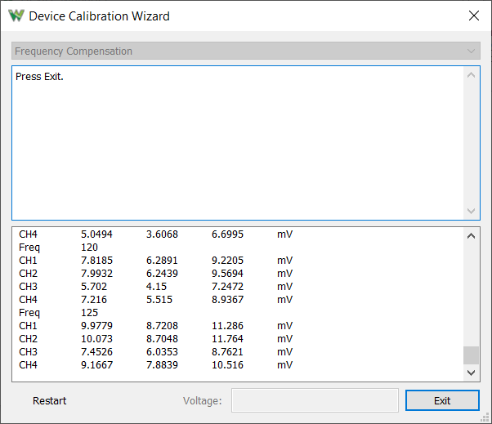Click value 6.2439
The image size is (492, 424).
pyautogui.click(x=162, y=274)
